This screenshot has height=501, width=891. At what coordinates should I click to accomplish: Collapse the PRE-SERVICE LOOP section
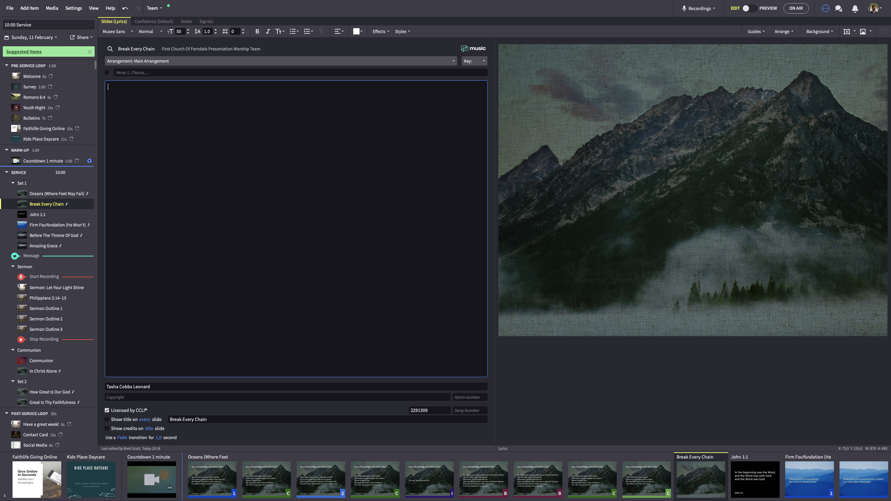tap(7, 65)
